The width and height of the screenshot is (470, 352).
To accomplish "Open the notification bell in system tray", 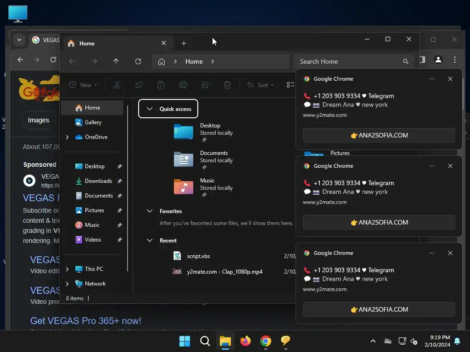I will (x=458, y=341).
